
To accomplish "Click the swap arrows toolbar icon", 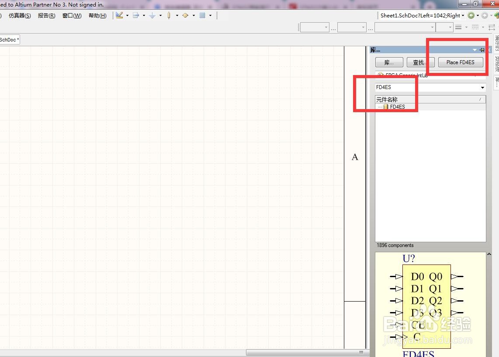I will point(492,27).
